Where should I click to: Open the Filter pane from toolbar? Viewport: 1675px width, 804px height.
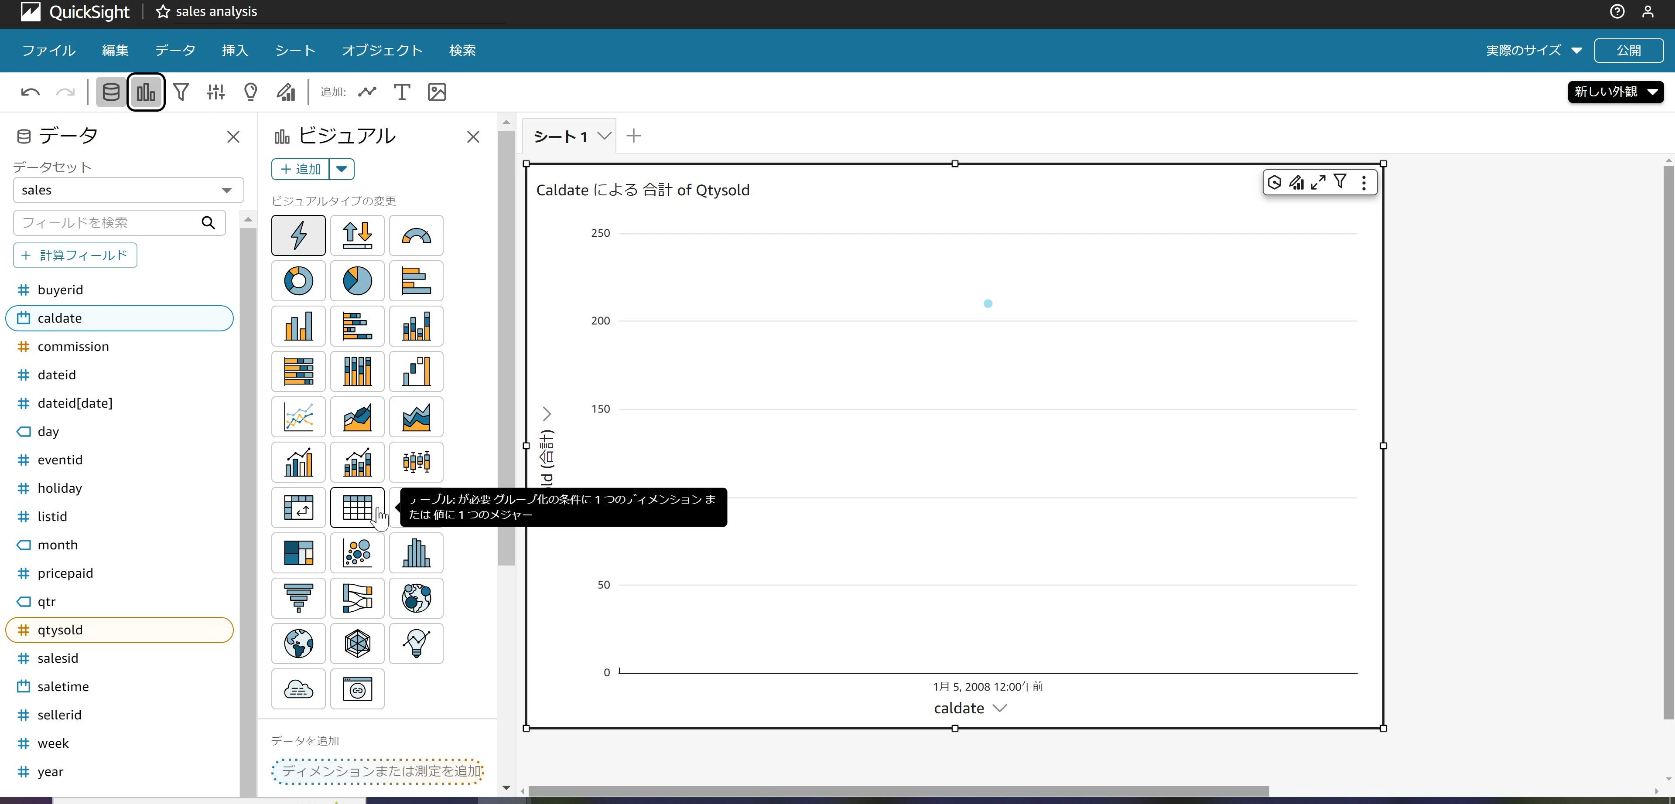181,92
